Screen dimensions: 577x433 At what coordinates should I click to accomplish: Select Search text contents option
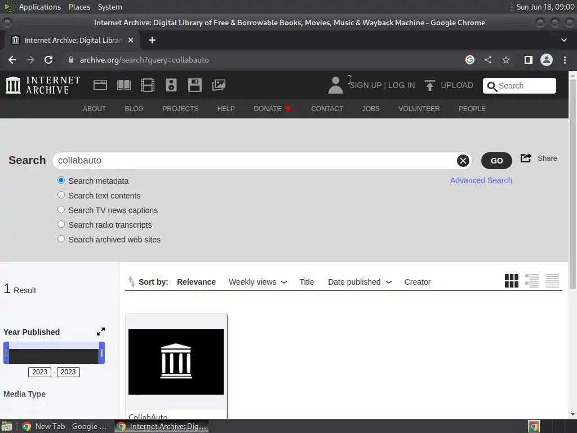(x=61, y=195)
